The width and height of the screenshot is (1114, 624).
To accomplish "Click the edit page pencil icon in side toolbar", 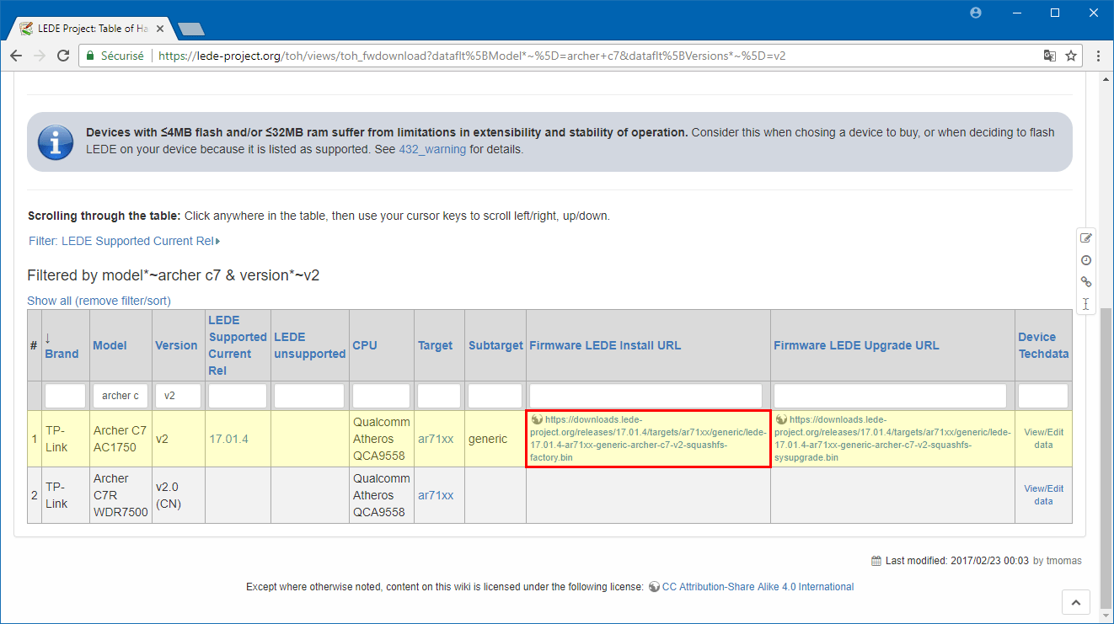I will 1086,238.
